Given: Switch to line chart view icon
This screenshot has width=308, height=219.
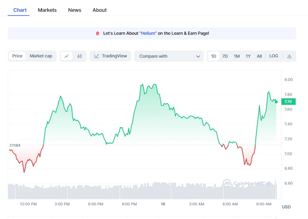Looking at the screenshot, I should [67, 56].
